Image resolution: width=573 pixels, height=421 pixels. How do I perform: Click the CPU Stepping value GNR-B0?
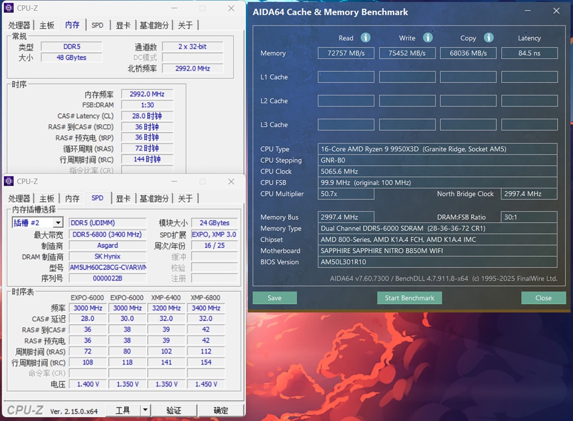pyautogui.click(x=438, y=160)
